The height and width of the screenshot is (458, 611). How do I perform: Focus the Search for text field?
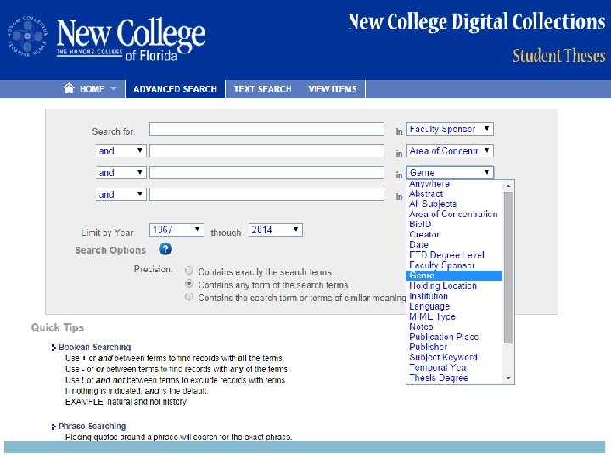pos(266,129)
